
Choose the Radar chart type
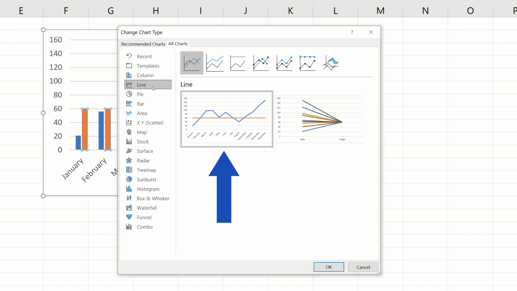click(x=142, y=161)
